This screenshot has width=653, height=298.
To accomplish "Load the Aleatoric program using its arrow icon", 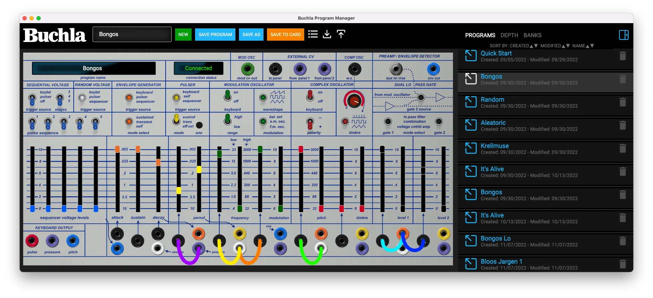I will coord(471,125).
